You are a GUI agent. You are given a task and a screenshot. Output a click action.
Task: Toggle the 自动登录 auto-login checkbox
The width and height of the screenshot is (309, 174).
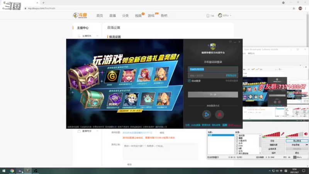tap(189, 81)
